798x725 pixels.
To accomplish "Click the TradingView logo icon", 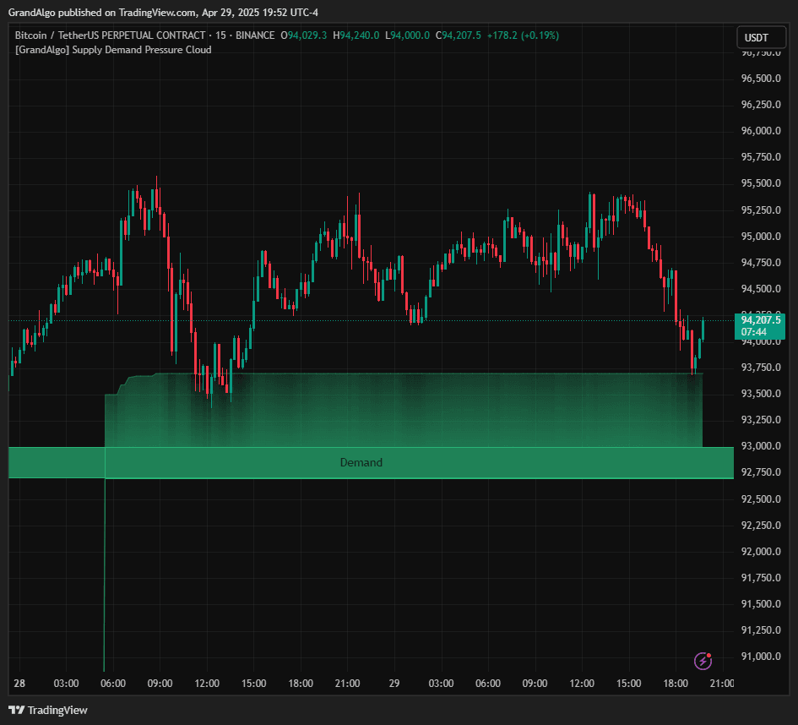I will point(17,710).
